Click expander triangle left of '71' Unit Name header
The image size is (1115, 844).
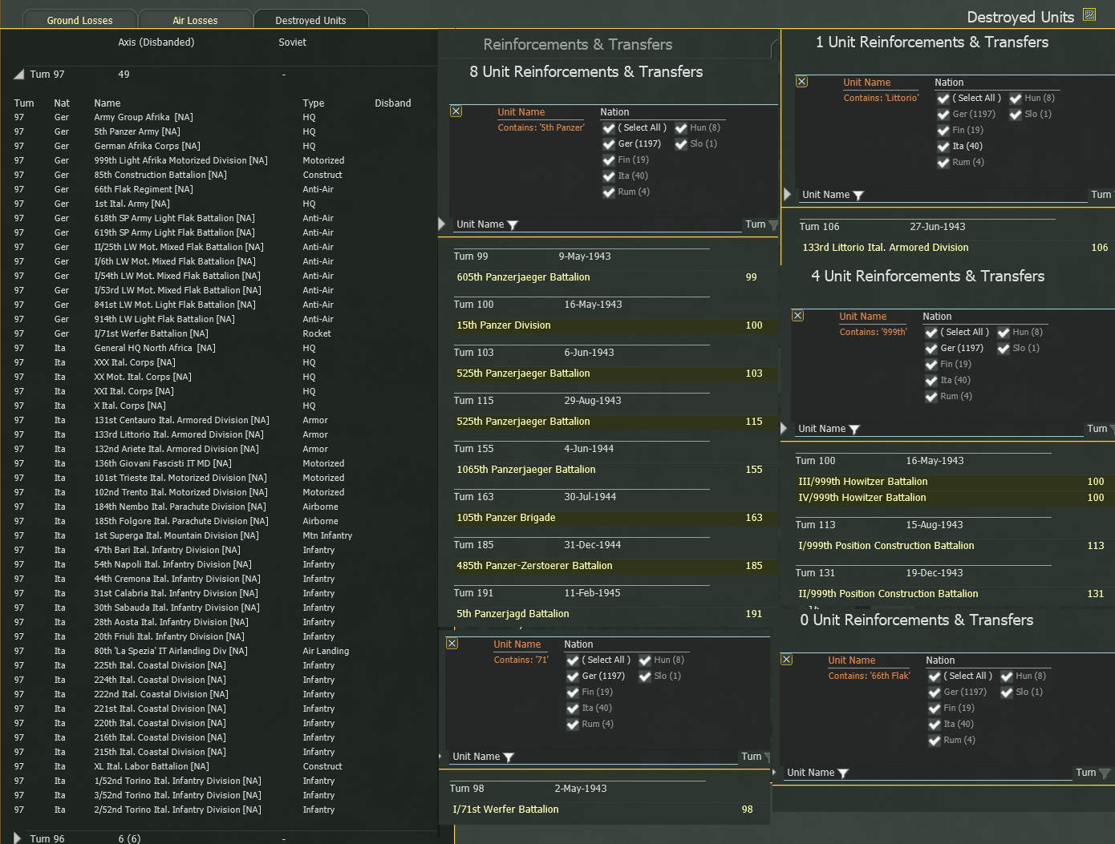point(440,756)
